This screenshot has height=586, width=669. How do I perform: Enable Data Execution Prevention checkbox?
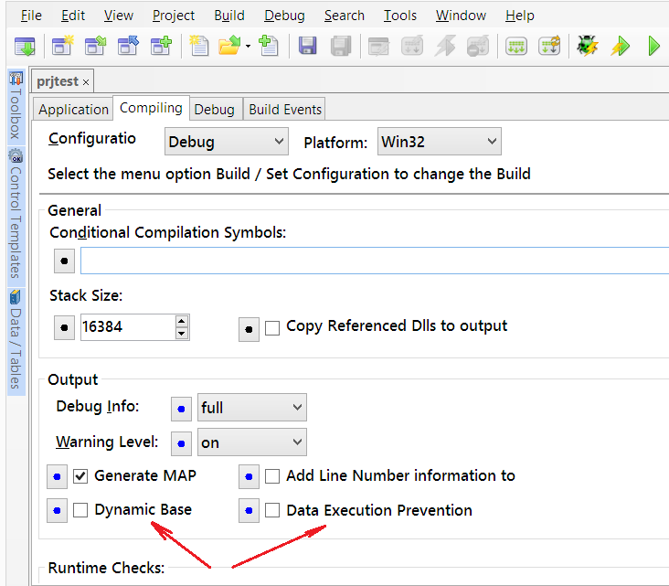pyautogui.click(x=272, y=510)
